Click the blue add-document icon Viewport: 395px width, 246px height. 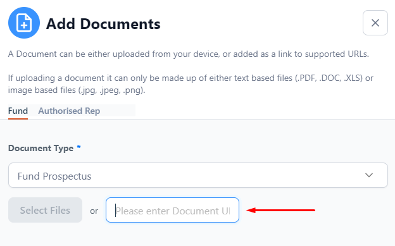coord(24,23)
